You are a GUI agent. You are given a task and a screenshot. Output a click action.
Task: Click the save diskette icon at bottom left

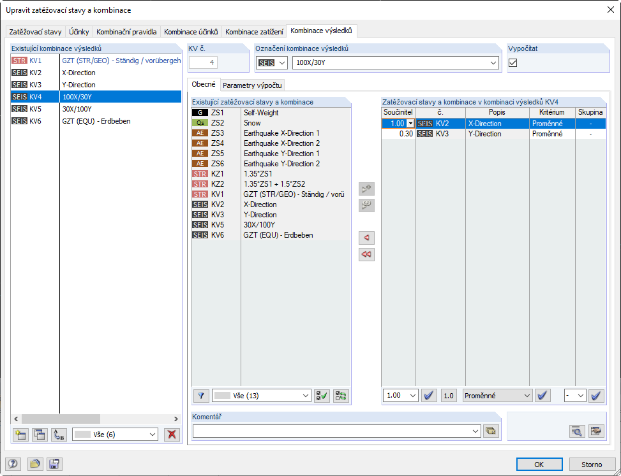click(54, 464)
